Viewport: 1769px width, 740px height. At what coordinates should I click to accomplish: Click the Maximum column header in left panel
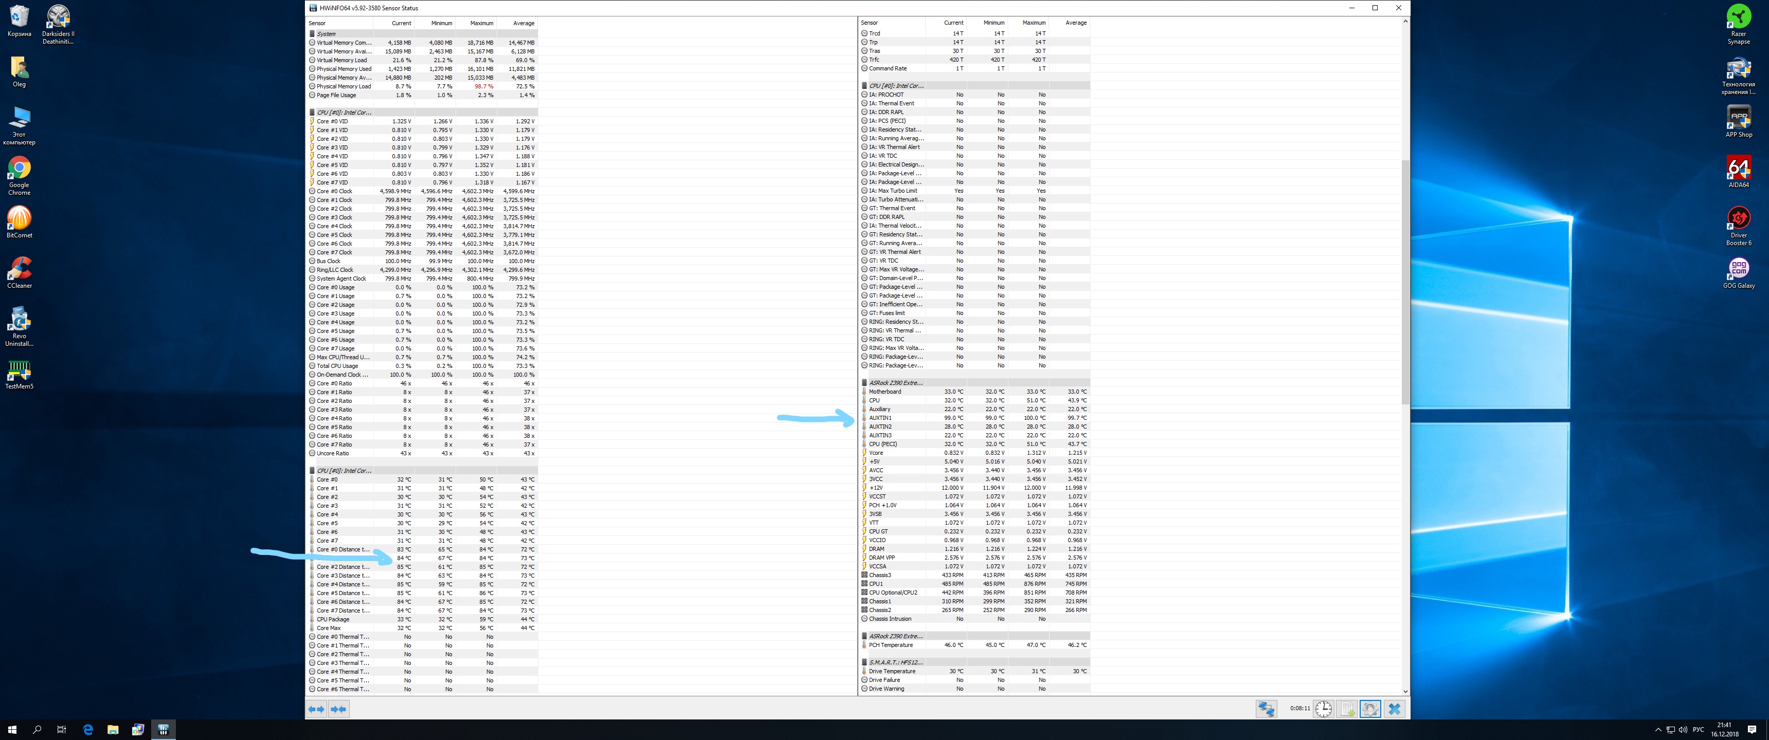click(481, 23)
